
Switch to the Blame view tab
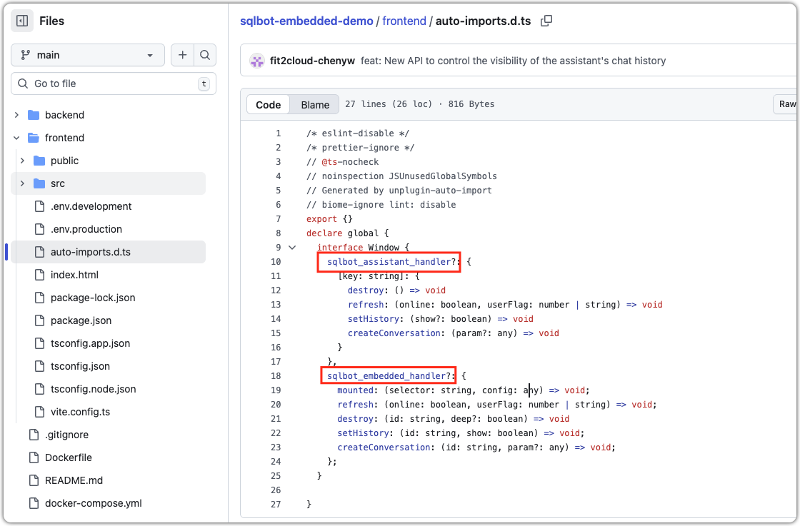coord(315,105)
